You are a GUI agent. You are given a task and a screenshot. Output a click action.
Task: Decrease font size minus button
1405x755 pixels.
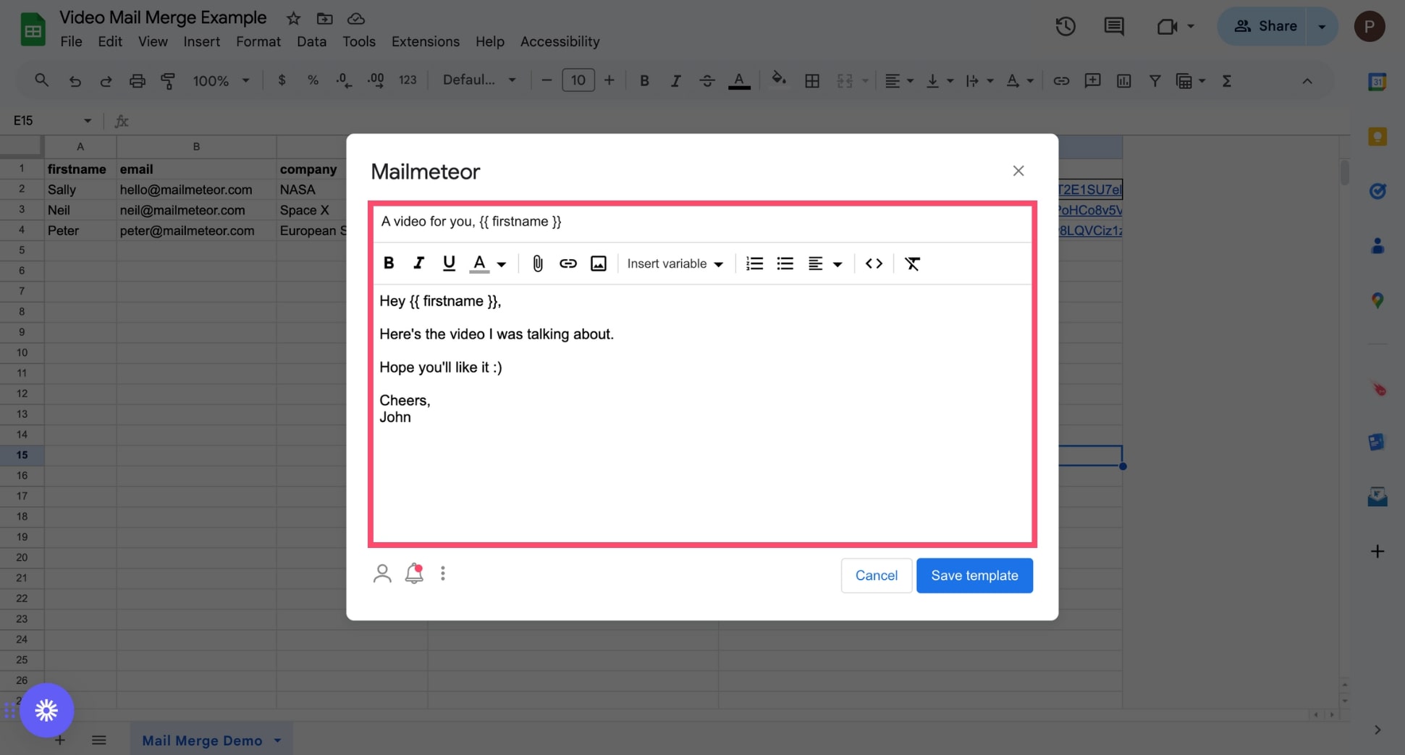[547, 80]
